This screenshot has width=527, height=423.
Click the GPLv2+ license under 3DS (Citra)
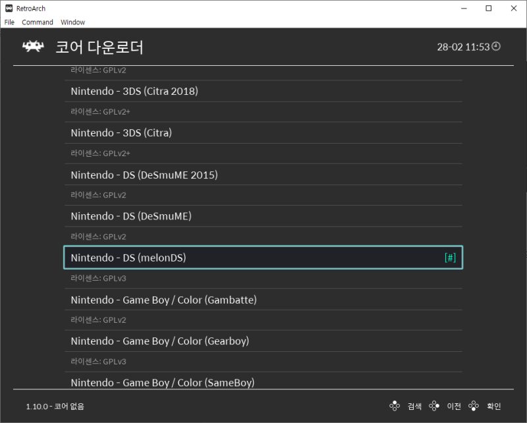pyautogui.click(x=100, y=154)
